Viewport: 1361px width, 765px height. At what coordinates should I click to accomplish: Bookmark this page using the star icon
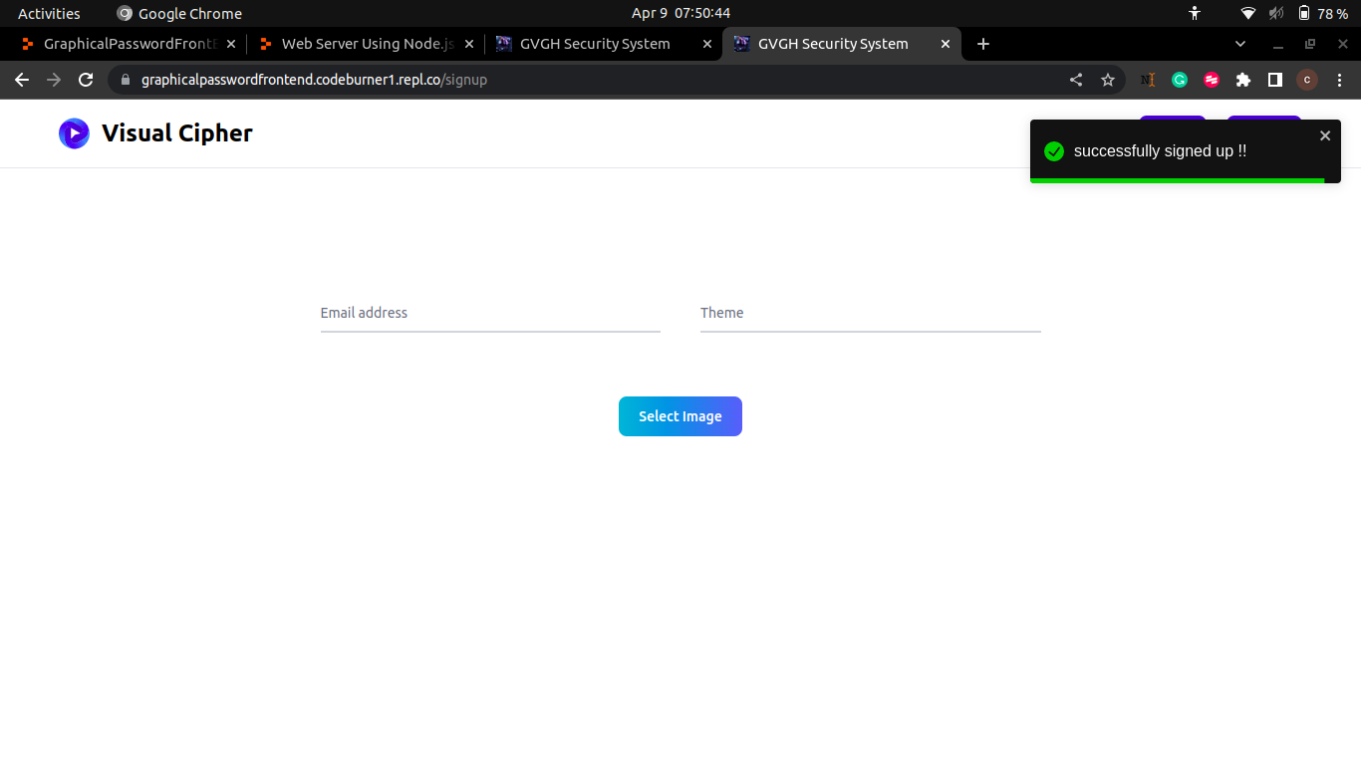coord(1108,80)
